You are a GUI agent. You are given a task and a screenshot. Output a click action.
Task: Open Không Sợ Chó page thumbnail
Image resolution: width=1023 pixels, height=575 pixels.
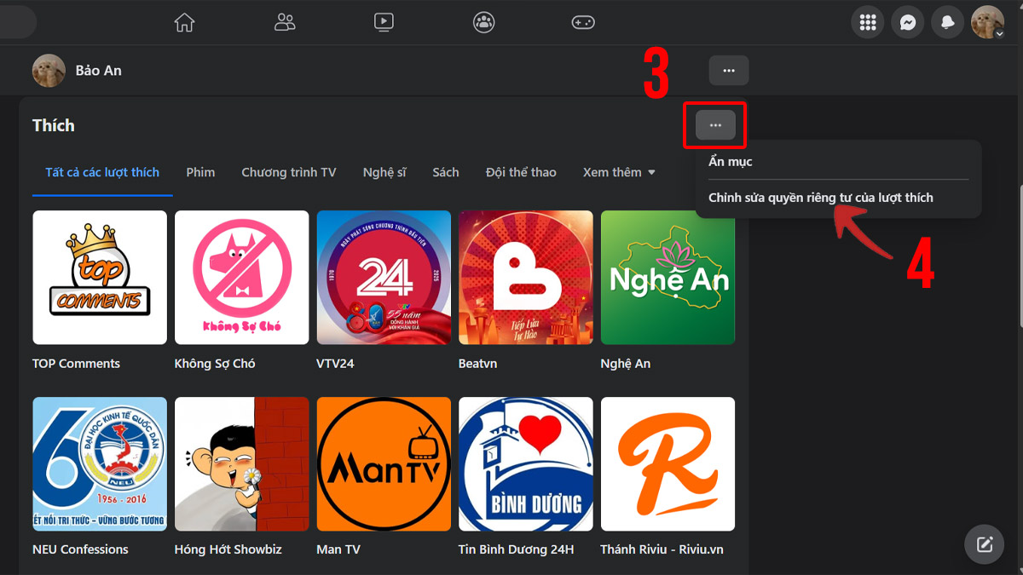point(242,278)
